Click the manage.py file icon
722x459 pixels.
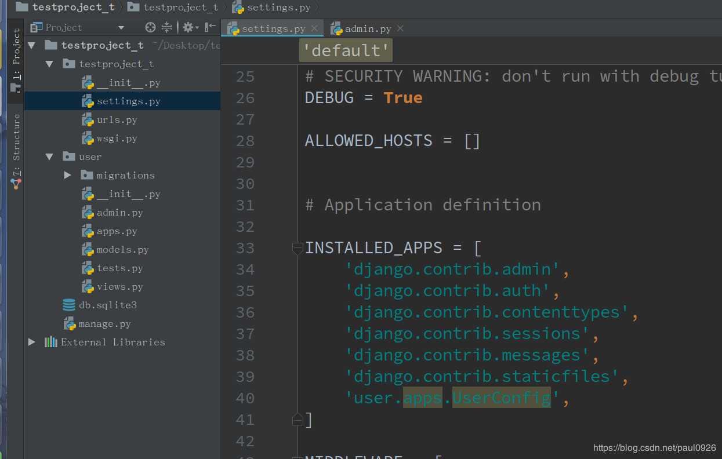(69, 323)
